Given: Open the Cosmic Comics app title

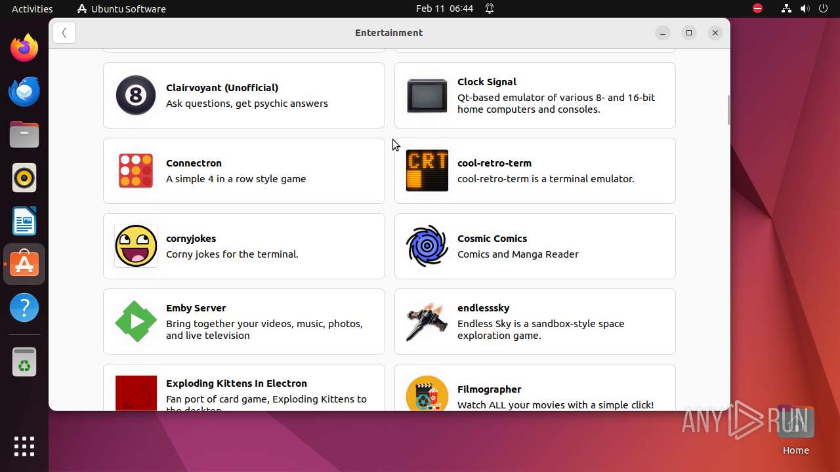Looking at the screenshot, I should (x=492, y=239).
